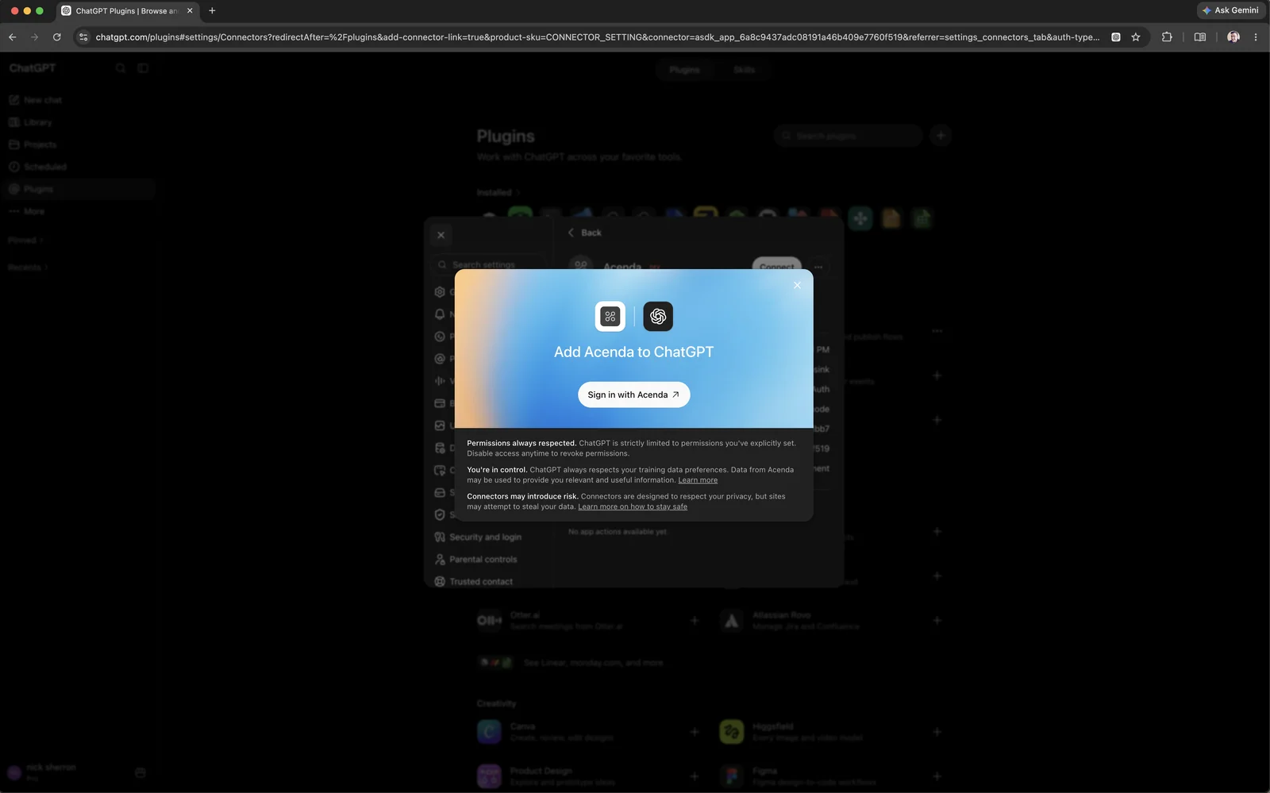Reload the page
1270x793 pixels.
56,37
